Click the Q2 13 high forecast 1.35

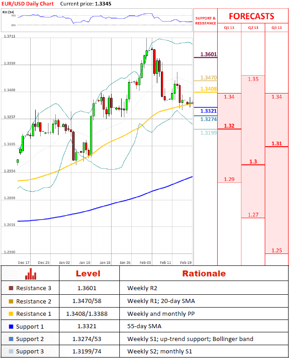253,79
